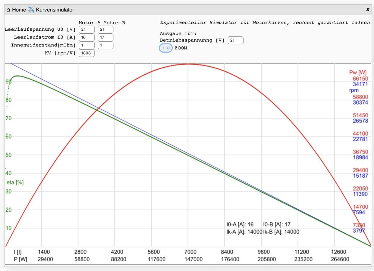The width and height of the screenshot is (374, 271).
Task: Focus Motor-A Innenwiderstand input box
Action: (x=86, y=45)
